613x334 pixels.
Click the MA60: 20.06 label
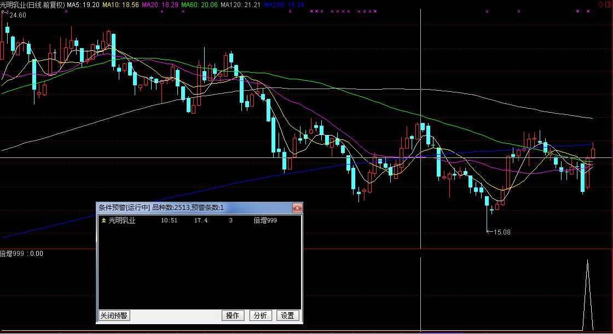199,5
